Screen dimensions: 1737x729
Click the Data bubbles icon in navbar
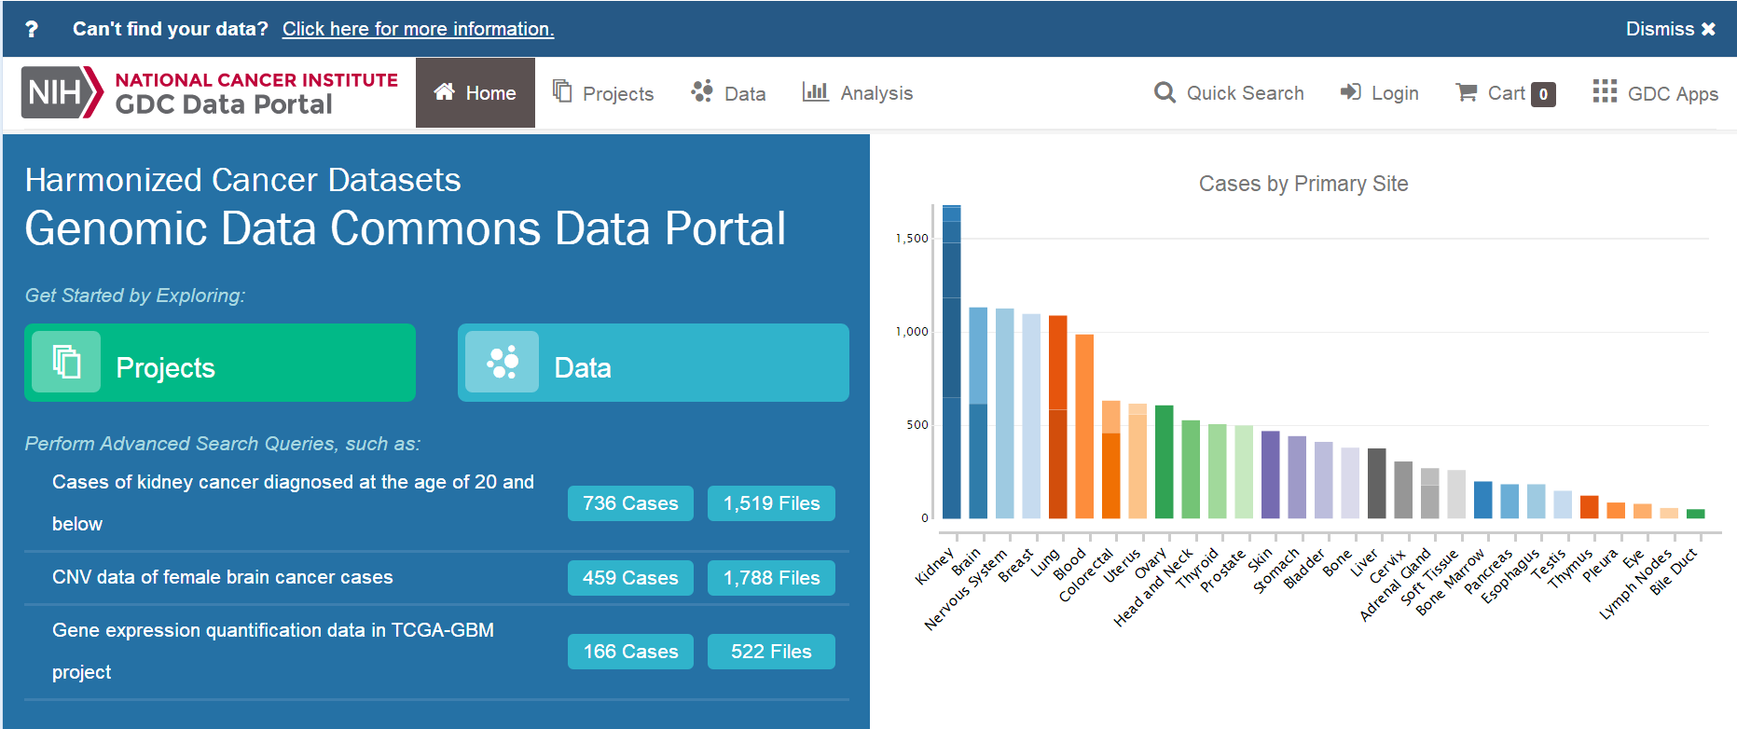tap(702, 91)
